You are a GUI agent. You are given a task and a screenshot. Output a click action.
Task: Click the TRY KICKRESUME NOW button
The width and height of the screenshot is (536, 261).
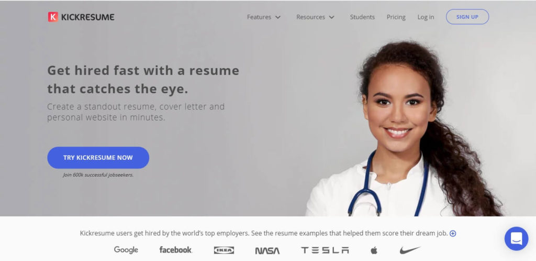pyautogui.click(x=98, y=158)
